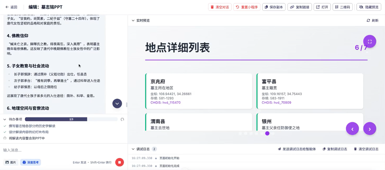
Task: Click bullet line 长子郭慎辞
Action: [x=50, y=74]
